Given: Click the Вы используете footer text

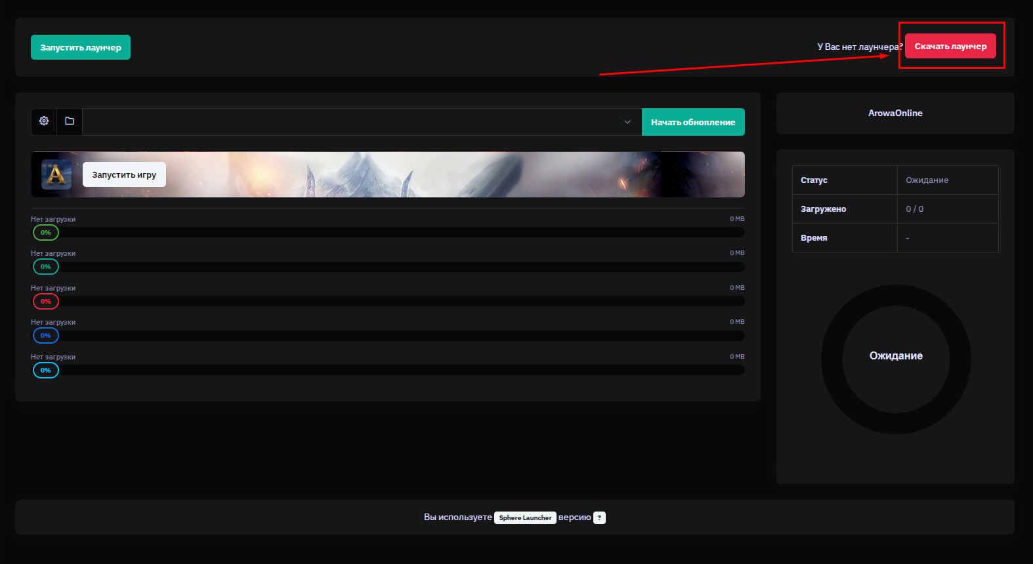Looking at the screenshot, I should click(457, 517).
